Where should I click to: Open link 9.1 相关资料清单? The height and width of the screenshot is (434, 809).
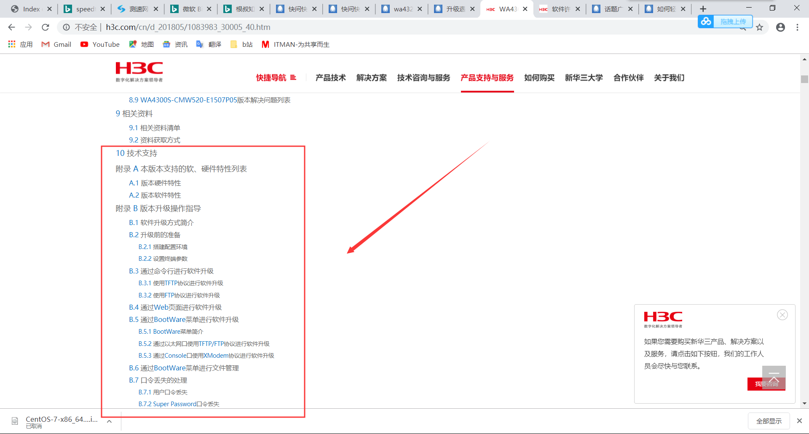click(155, 128)
